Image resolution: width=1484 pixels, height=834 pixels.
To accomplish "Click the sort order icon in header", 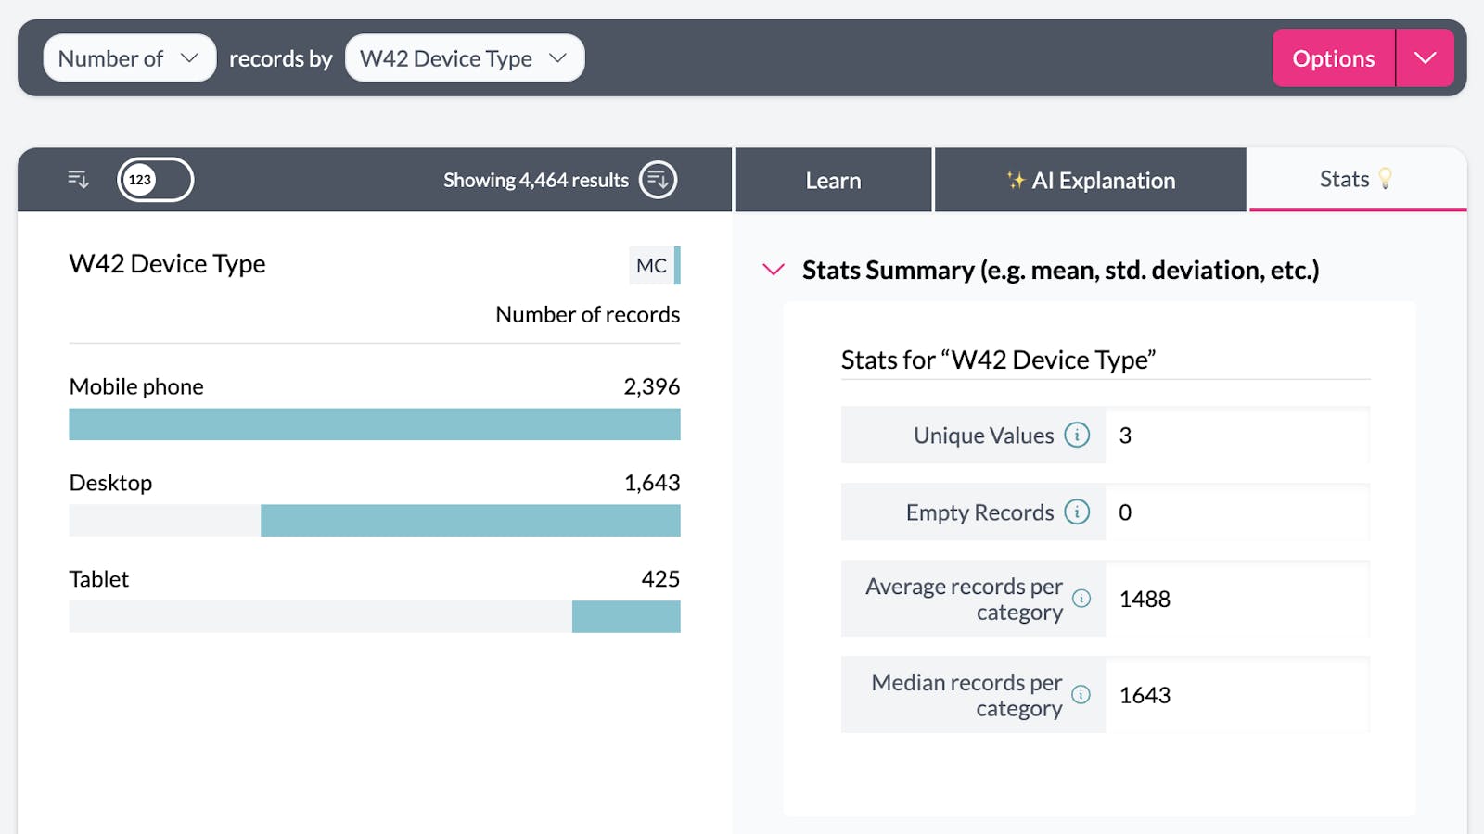I will (78, 180).
